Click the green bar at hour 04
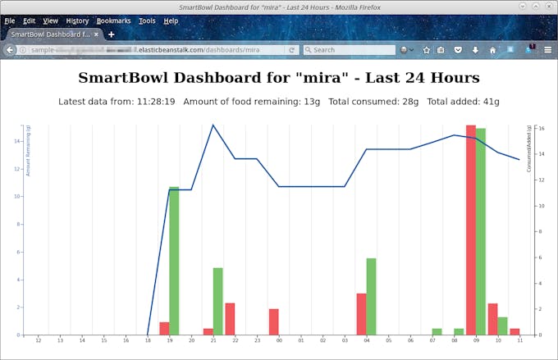Viewport: 558px width, 360px height. coord(371,297)
